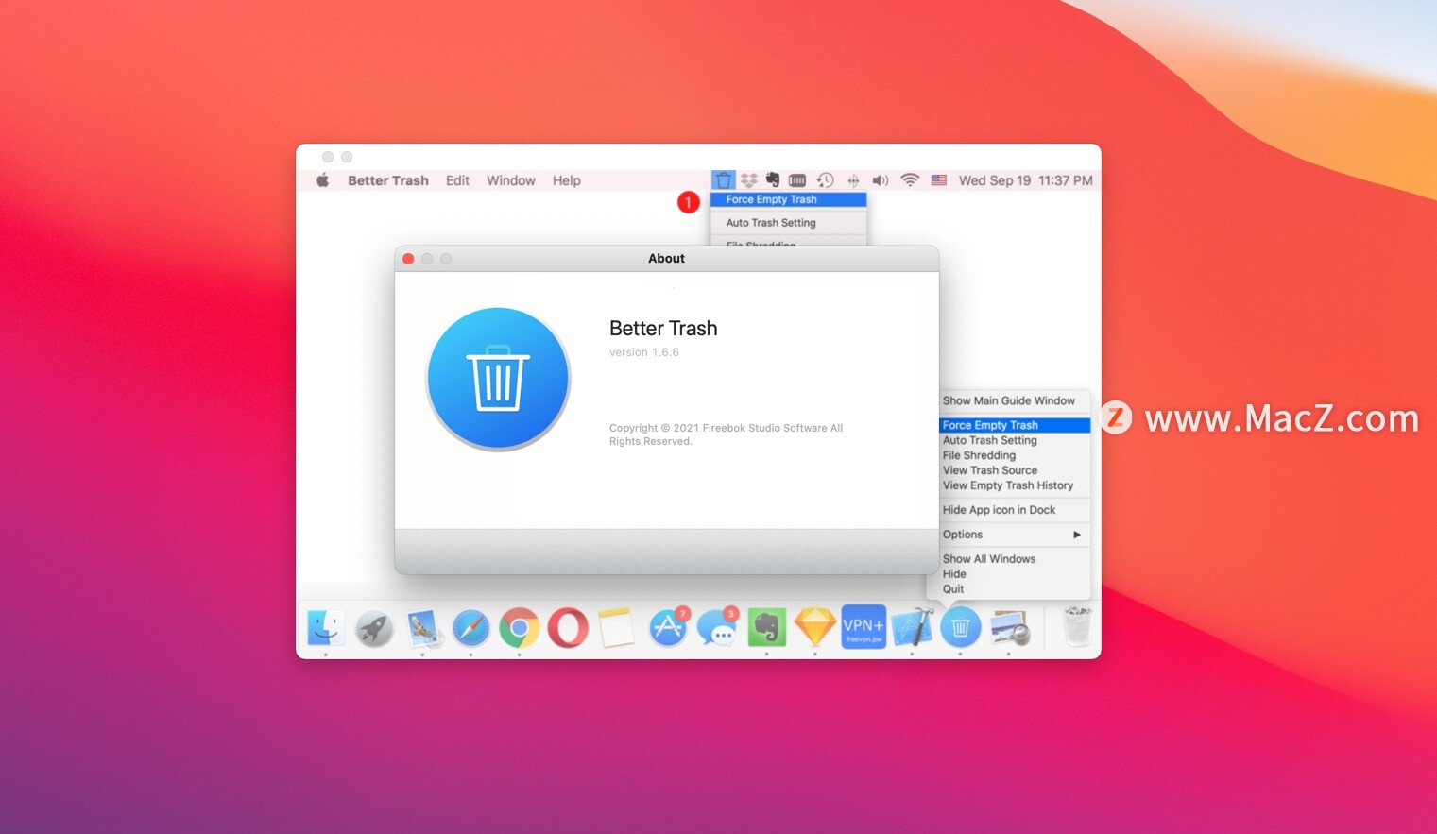
Task: Open the Apple logo menu
Action: (x=323, y=180)
